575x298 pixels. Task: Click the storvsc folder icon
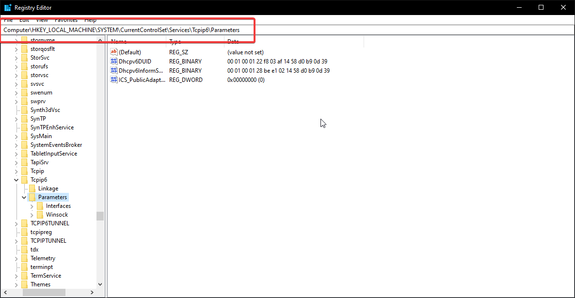25,75
